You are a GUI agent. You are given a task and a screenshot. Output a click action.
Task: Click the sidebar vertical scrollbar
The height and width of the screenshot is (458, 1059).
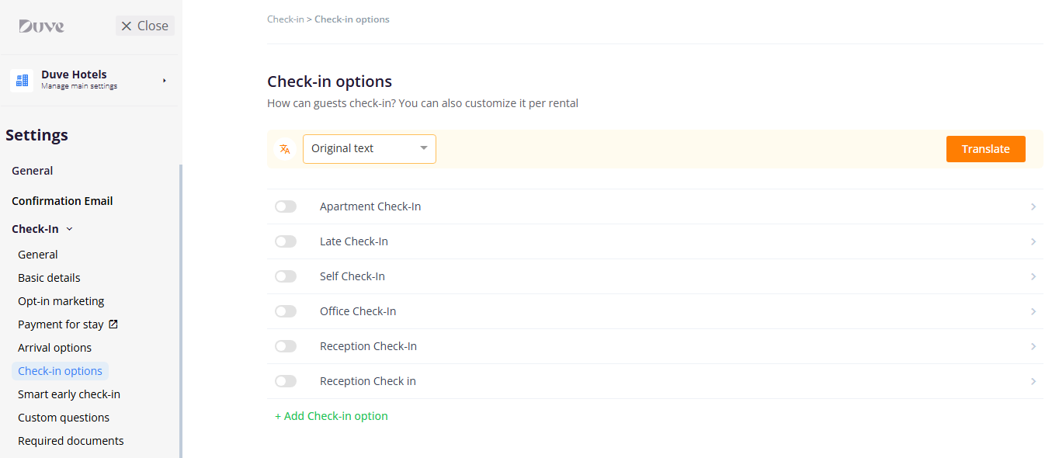(181, 311)
